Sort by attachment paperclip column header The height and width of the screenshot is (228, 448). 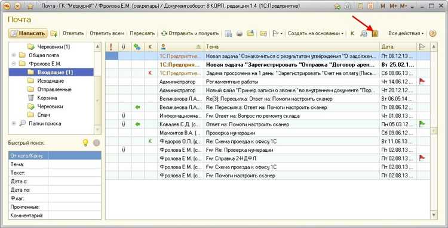click(x=125, y=46)
